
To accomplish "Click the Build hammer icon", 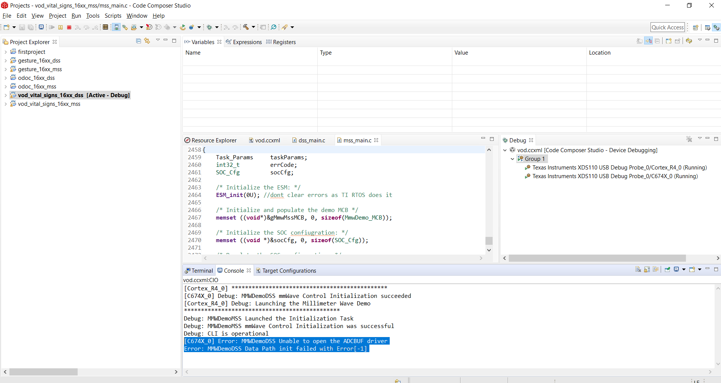I will click(246, 27).
